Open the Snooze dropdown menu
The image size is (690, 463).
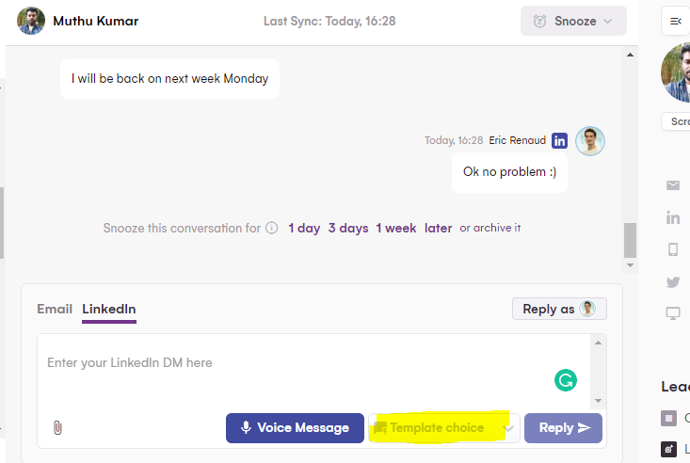(x=573, y=21)
